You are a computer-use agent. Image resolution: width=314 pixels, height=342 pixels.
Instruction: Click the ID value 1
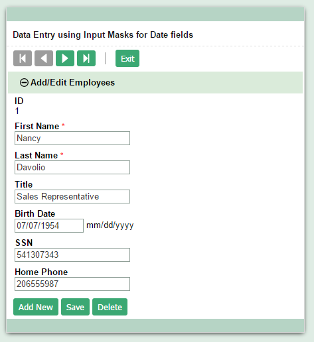tap(17, 111)
